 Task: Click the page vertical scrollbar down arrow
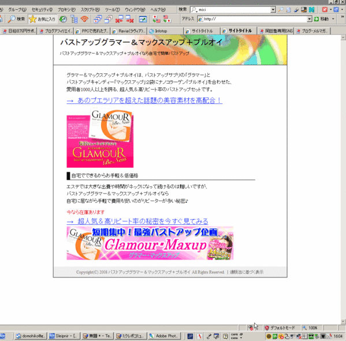[343, 321]
